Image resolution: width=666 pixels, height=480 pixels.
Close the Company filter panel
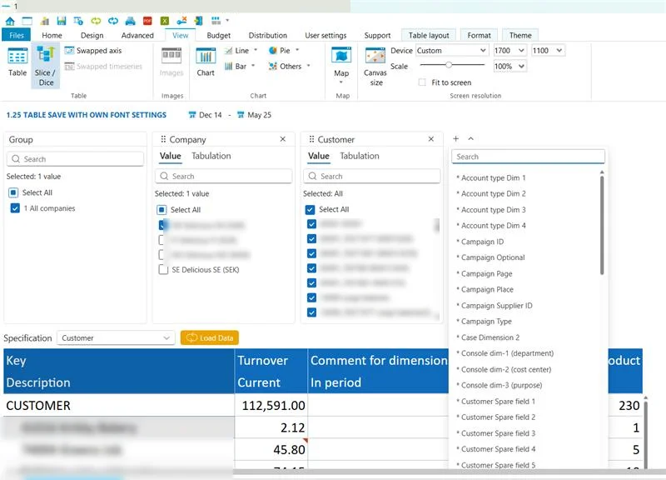click(283, 139)
